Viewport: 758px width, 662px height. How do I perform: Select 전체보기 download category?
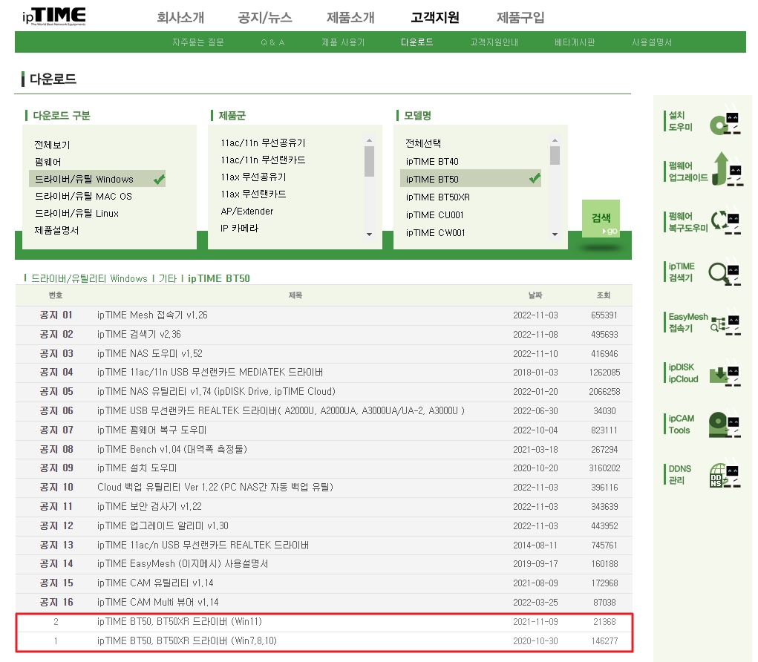[52, 145]
